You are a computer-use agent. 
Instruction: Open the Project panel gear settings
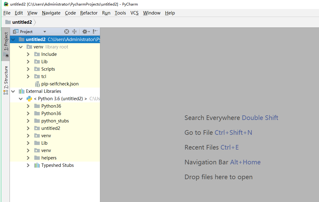[x=86, y=31]
